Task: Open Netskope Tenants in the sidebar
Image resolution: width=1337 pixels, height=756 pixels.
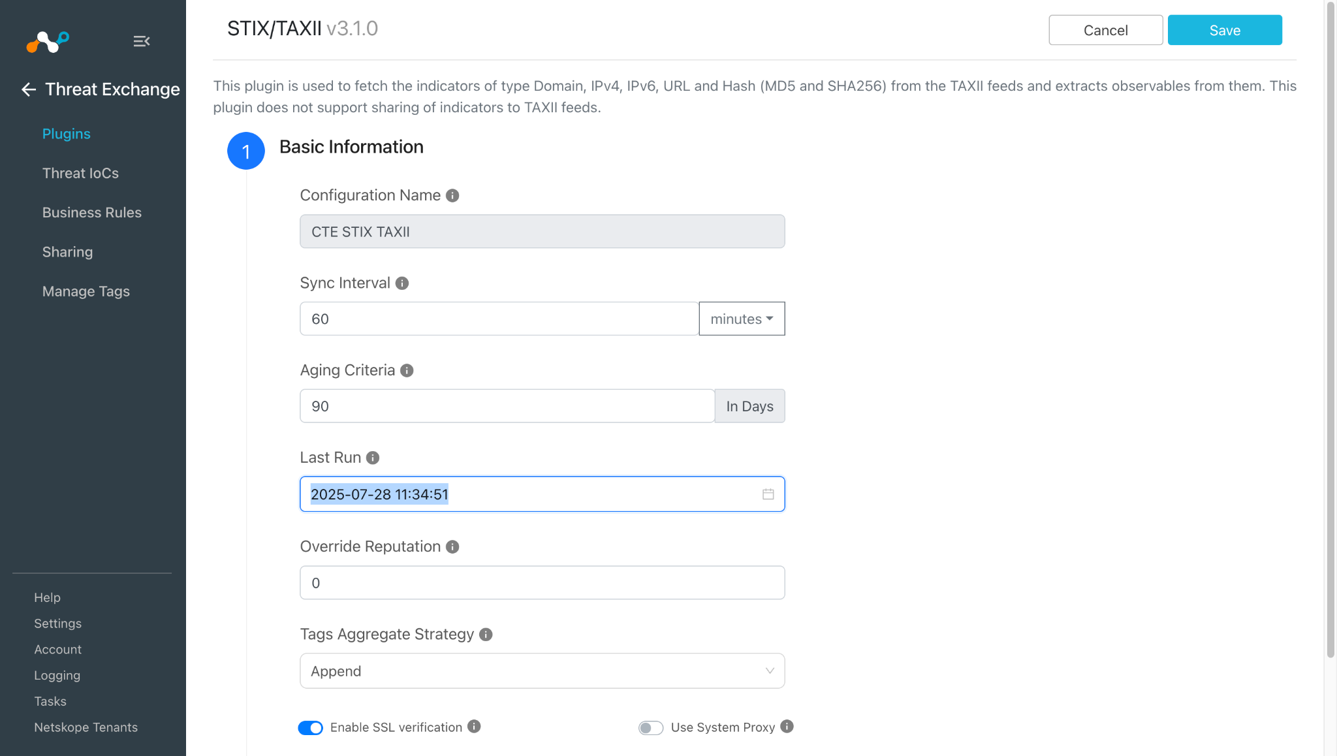Action: click(x=86, y=727)
